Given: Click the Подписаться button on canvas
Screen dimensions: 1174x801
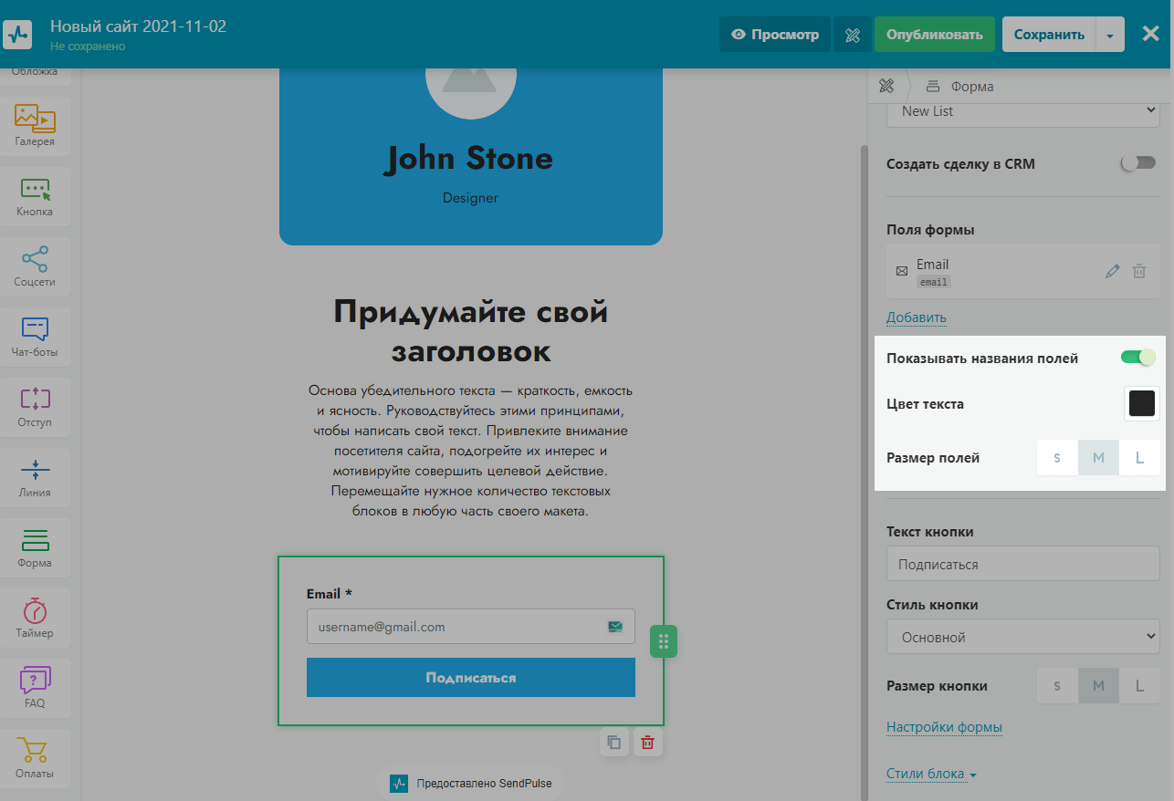Looking at the screenshot, I should (471, 678).
